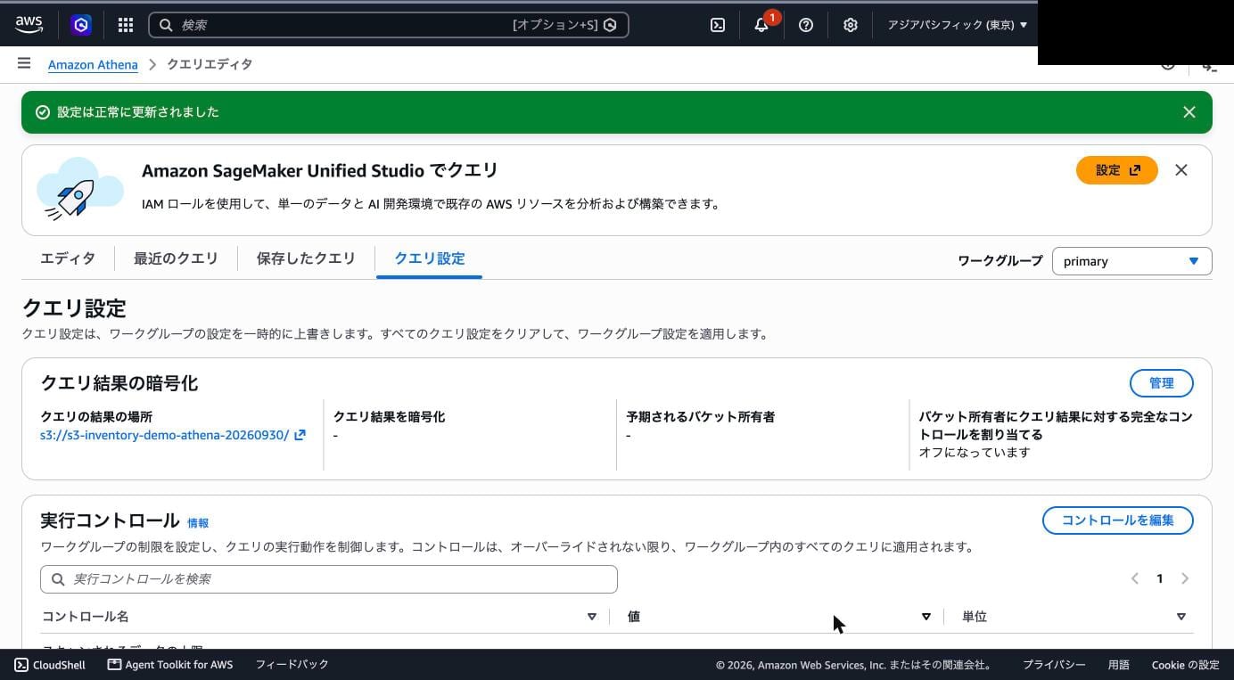The height and width of the screenshot is (680, 1234).
Task: Open the ワークグループ primary dropdown
Action: (1132, 261)
